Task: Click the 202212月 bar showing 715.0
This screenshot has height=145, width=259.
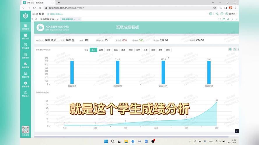Action: [163, 72]
